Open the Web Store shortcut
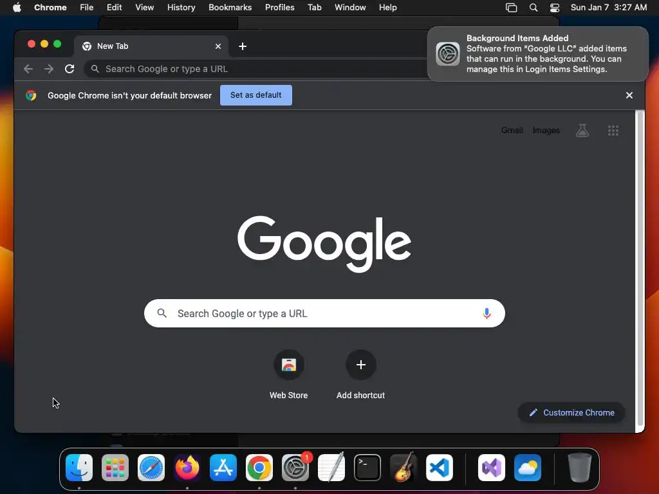659x494 pixels. tap(289, 374)
